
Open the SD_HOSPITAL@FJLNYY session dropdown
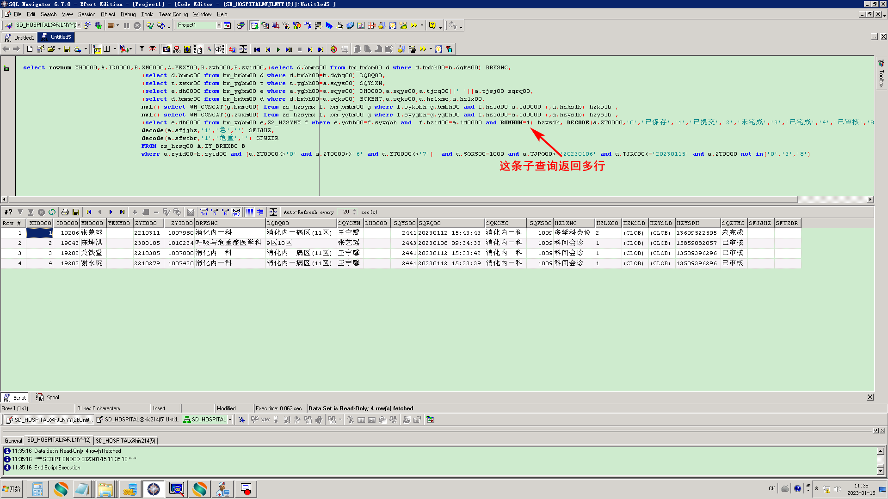pos(79,25)
